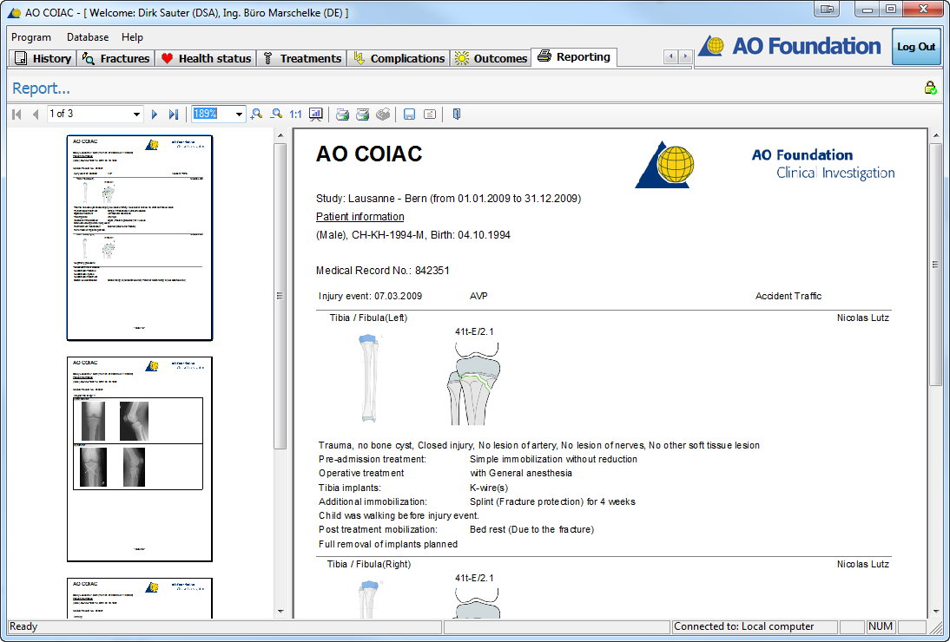Open full screen presentation view icon
The width and height of the screenshot is (950, 642).
(x=316, y=114)
